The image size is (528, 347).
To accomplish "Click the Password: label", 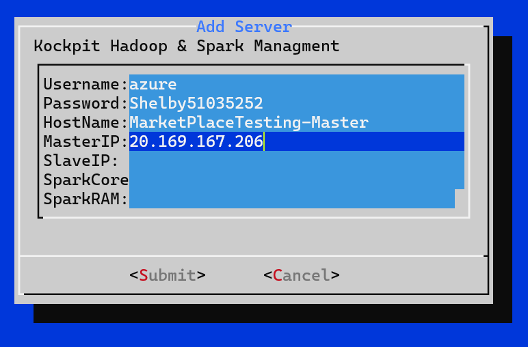I will [86, 103].
